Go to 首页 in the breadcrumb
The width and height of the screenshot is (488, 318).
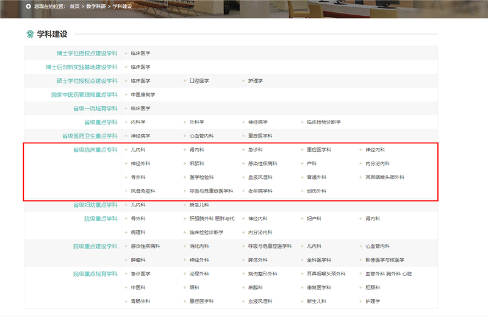74,6
